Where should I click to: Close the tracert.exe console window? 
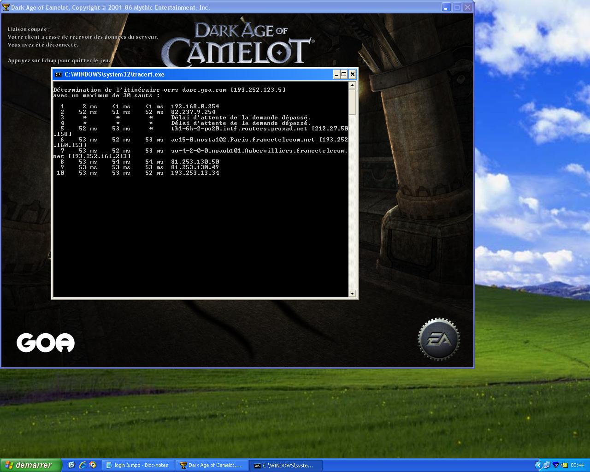(x=352, y=74)
